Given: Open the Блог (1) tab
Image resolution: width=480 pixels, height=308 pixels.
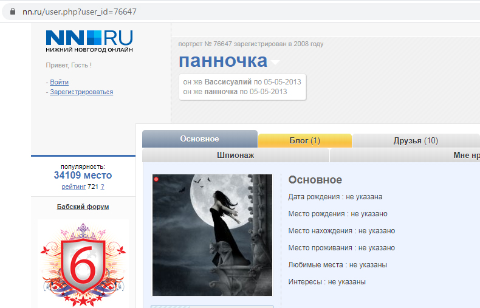Looking at the screenshot, I should point(304,140).
